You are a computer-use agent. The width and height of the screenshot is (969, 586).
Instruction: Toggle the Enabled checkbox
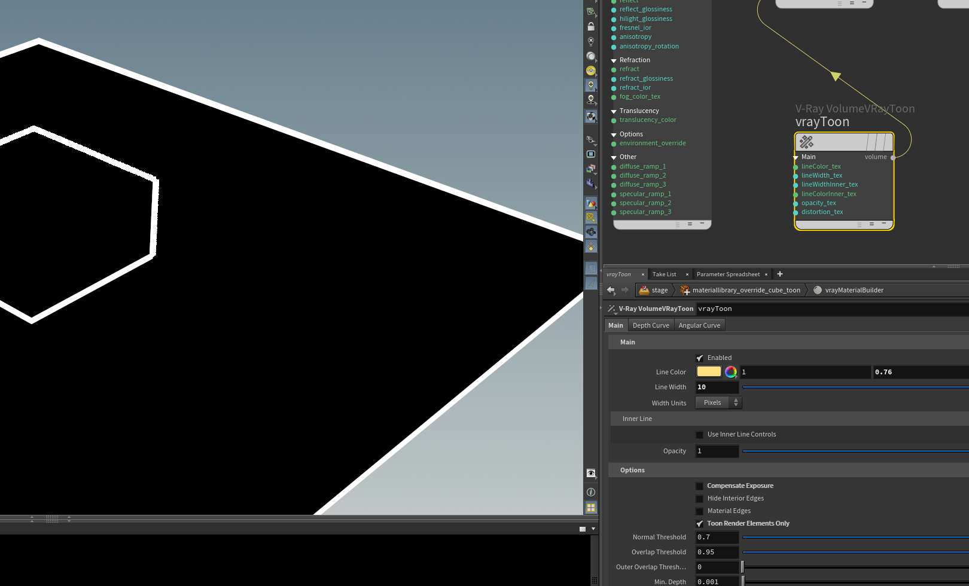point(700,358)
